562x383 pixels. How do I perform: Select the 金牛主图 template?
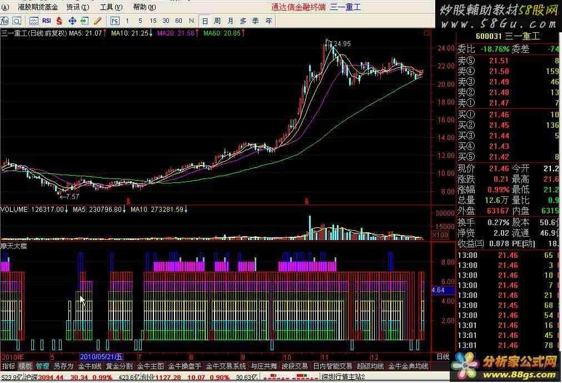tap(151, 366)
